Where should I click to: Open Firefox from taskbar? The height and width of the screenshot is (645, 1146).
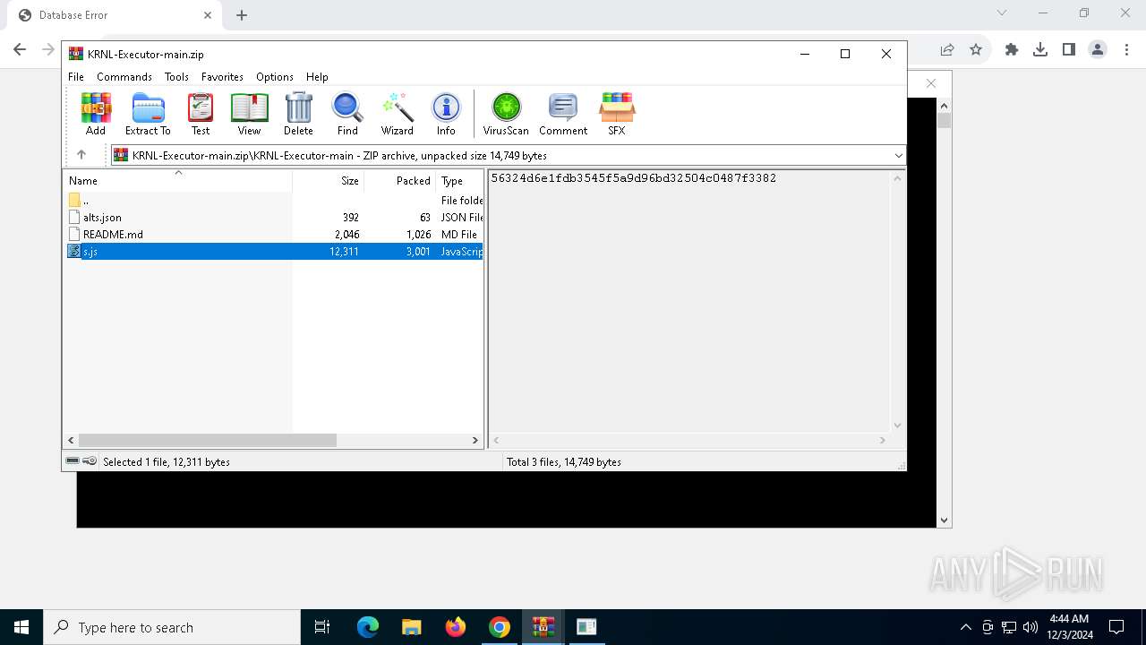(456, 627)
